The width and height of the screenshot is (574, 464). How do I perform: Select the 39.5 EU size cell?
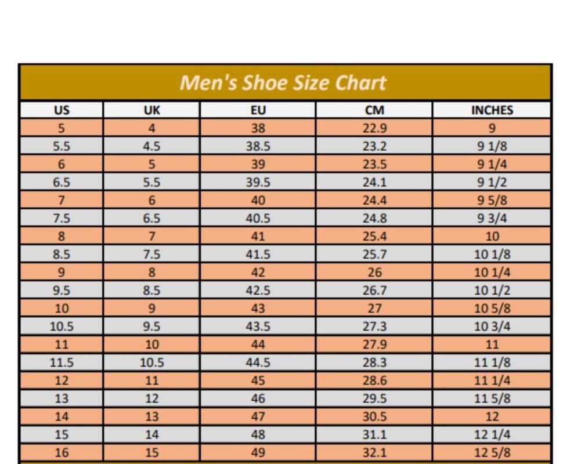click(x=258, y=182)
